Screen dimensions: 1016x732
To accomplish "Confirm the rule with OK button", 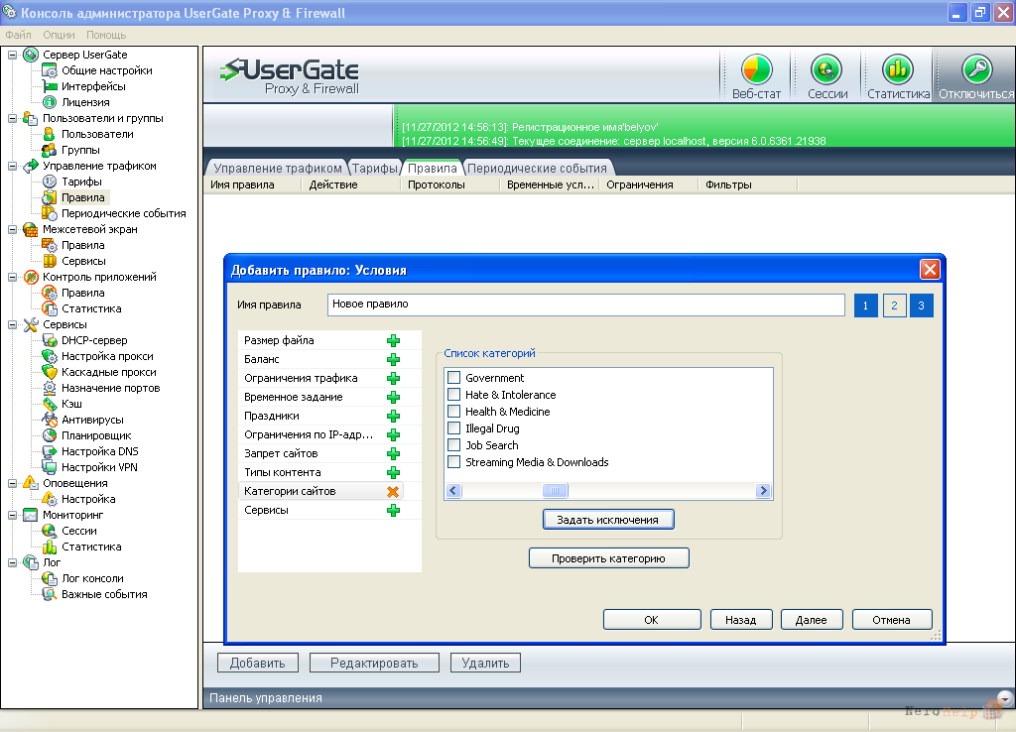I will click(x=651, y=620).
